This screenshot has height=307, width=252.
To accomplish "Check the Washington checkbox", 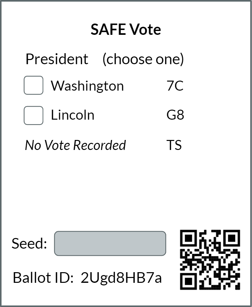I will tap(33, 85).
